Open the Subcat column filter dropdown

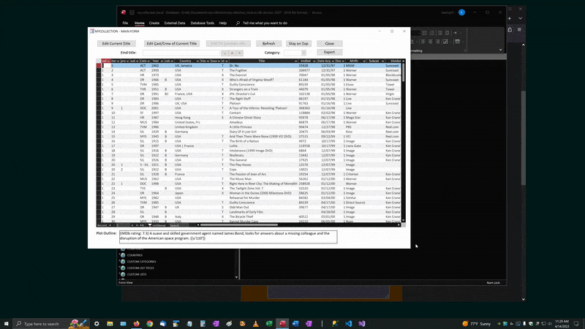(x=382, y=61)
